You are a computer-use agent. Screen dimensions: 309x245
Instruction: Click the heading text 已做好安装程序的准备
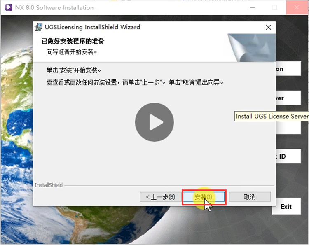[x=73, y=41]
